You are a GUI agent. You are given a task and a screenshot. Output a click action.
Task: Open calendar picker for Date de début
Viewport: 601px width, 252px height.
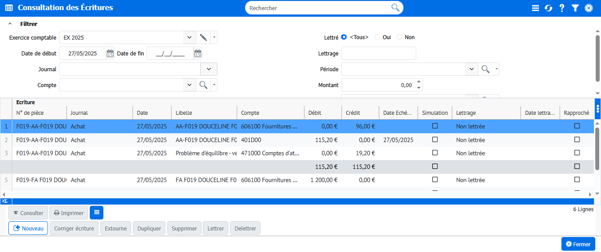pyautogui.click(x=110, y=54)
